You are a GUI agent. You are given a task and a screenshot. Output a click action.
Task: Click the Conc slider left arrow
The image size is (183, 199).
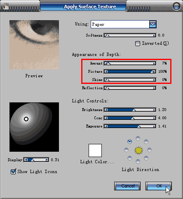[x=106, y=118]
